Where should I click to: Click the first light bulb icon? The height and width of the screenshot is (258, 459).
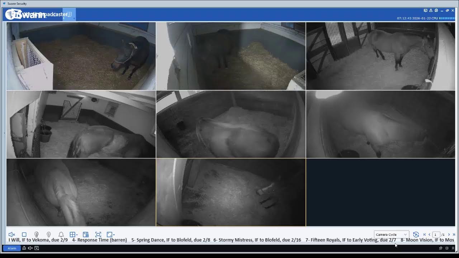(36, 234)
